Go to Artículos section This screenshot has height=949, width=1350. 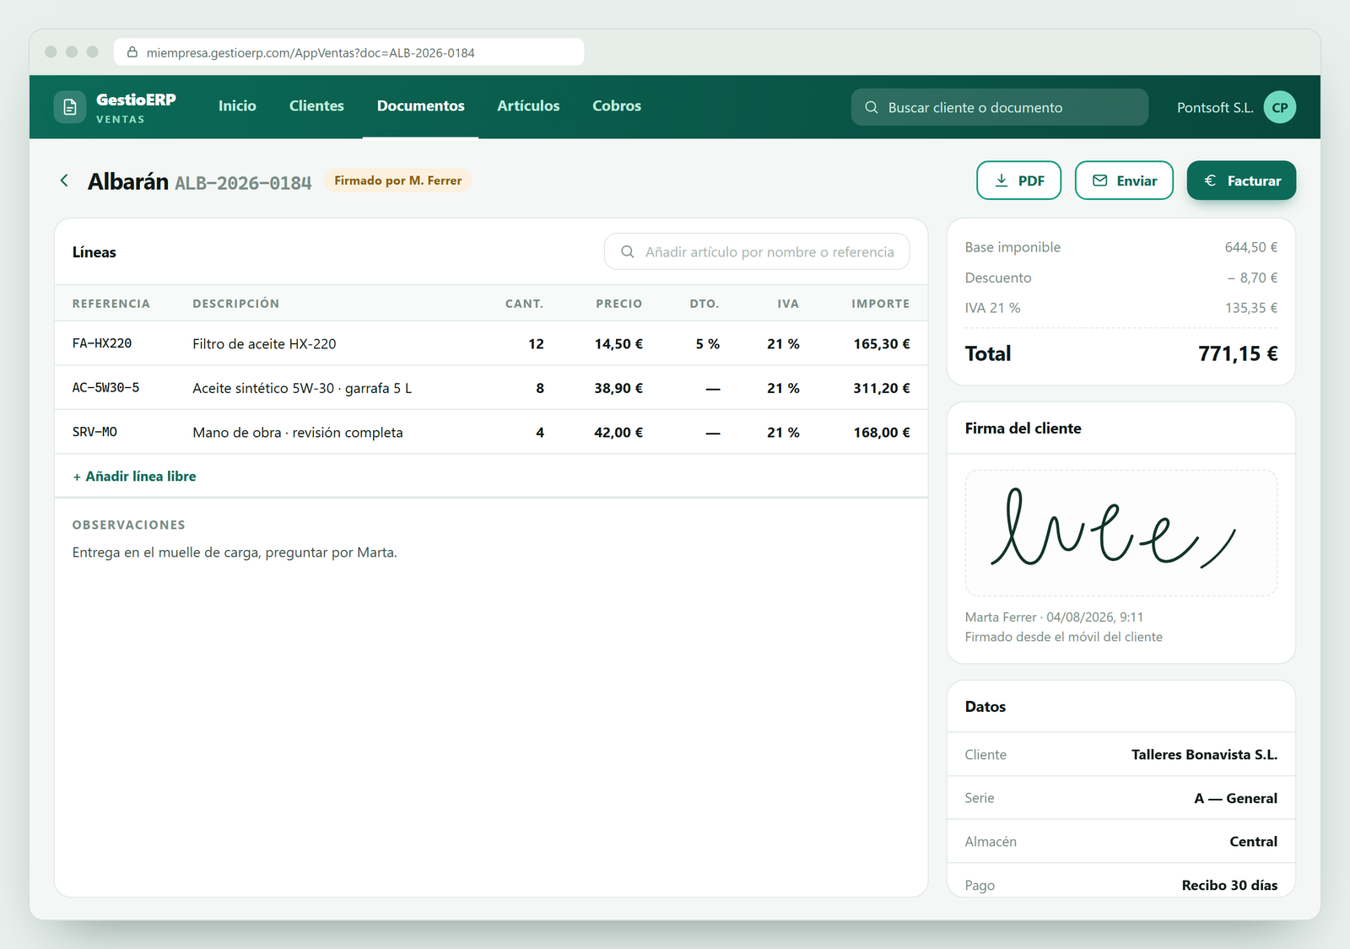click(528, 106)
